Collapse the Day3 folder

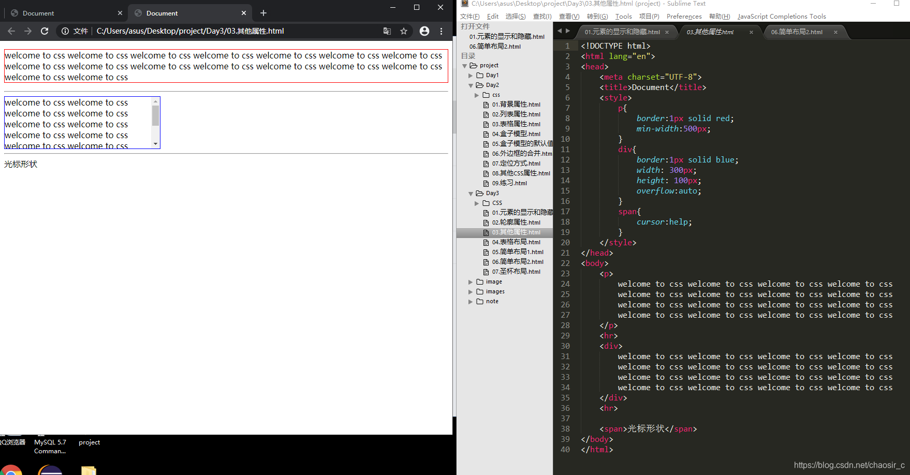[471, 194]
